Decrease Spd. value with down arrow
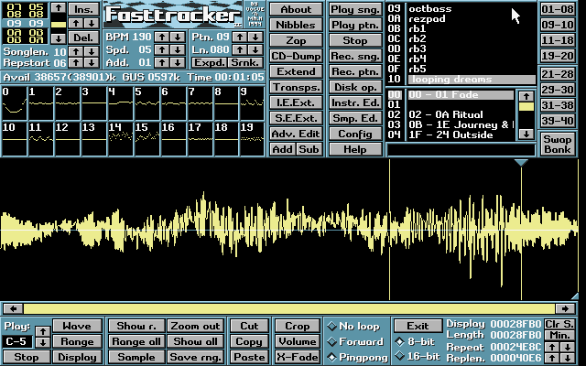The width and height of the screenshot is (586, 366). 178,49
